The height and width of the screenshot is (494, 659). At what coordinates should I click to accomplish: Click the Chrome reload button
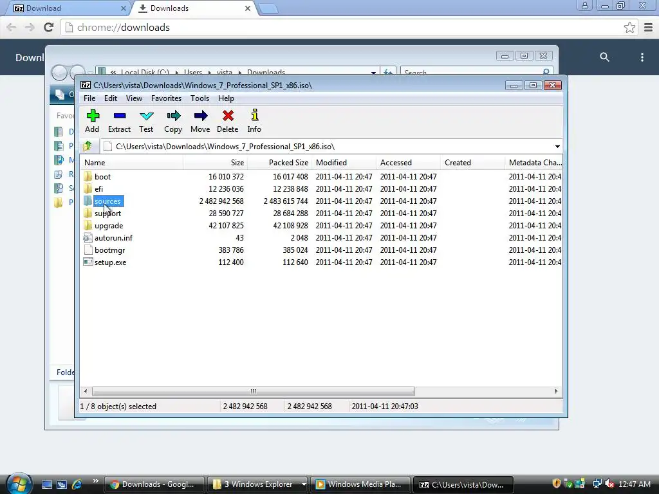pos(49,27)
